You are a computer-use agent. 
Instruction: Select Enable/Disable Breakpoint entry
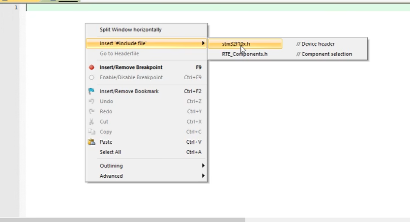point(146,77)
